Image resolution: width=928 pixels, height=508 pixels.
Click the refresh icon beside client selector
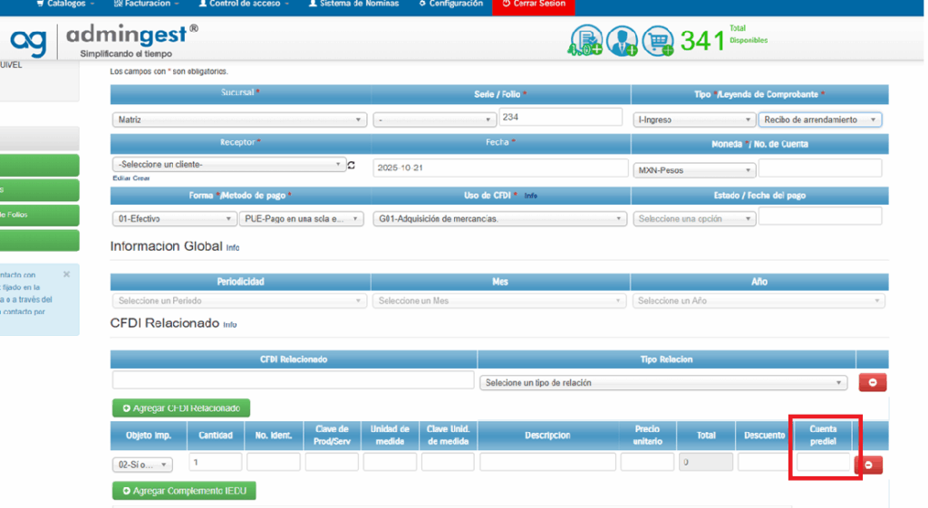352,166
